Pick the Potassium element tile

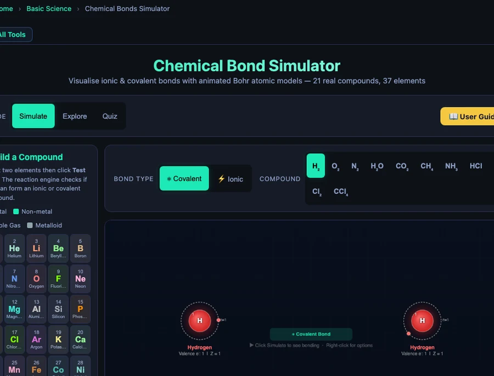58,340
